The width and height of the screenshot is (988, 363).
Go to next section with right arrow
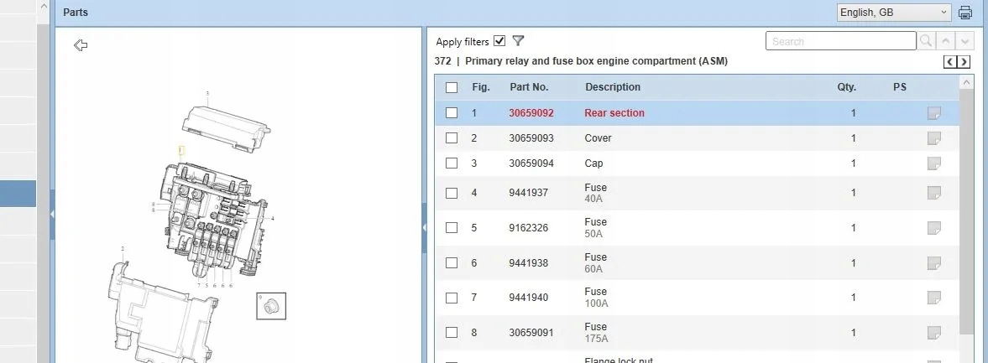click(x=964, y=61)
